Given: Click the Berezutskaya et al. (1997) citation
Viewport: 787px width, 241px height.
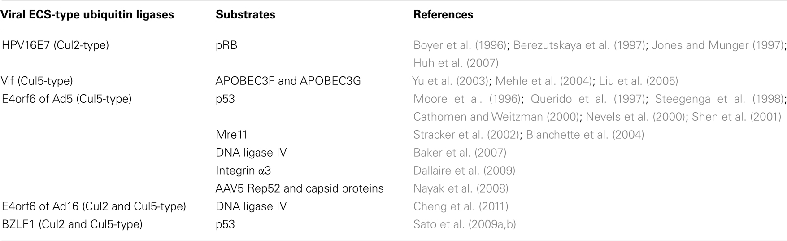Looking at the screenshot, I should (579, 45).
